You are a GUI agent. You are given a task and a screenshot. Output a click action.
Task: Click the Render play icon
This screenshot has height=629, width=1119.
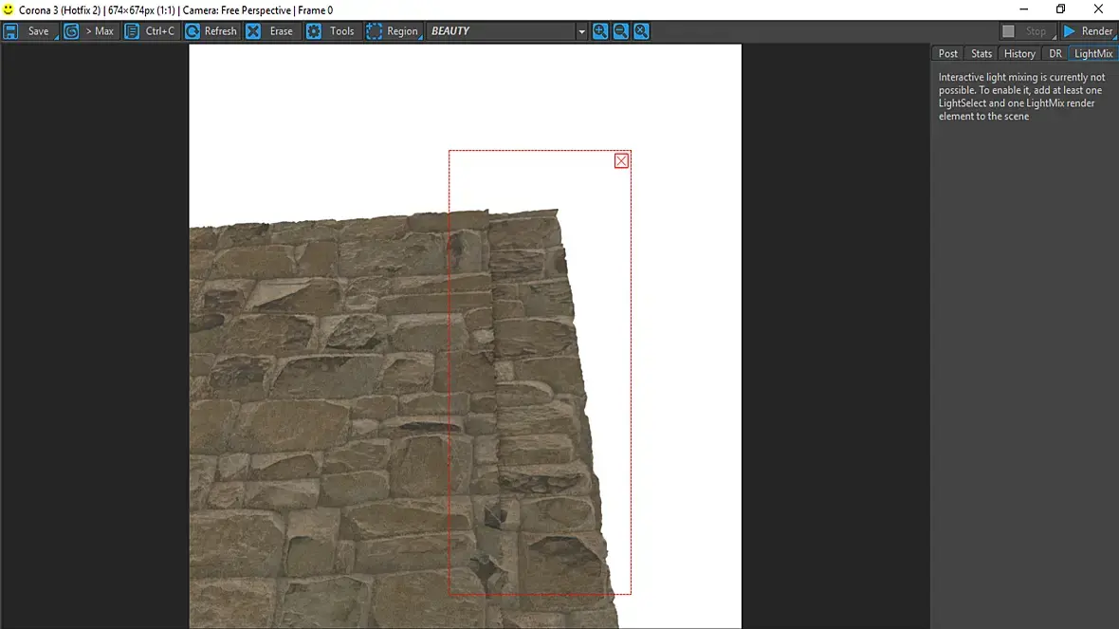[1069, 31]
